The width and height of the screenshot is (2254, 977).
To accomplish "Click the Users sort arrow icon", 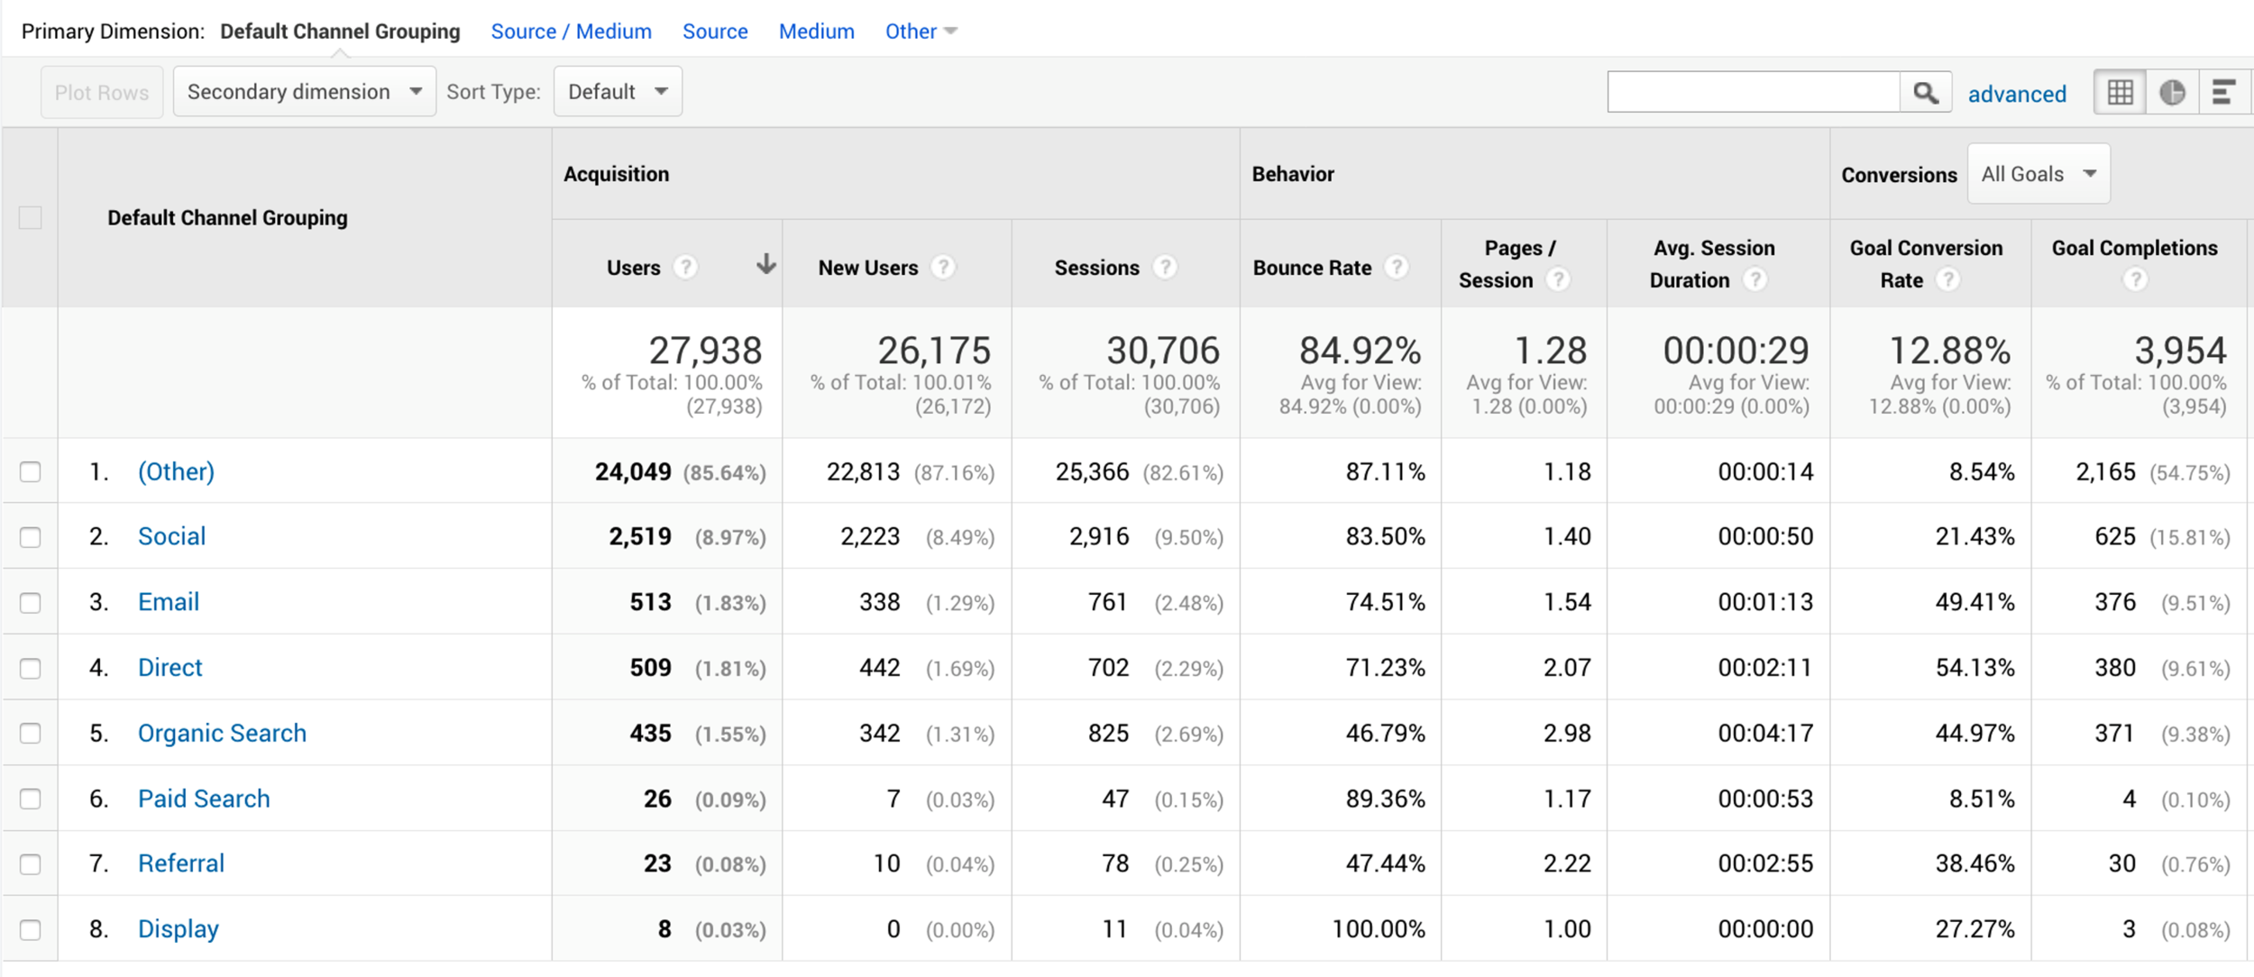I will 765,264.
